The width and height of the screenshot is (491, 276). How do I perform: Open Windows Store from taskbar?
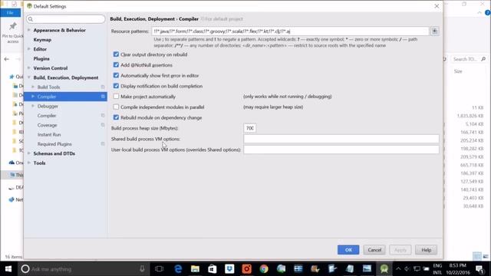tap(213, 269)
